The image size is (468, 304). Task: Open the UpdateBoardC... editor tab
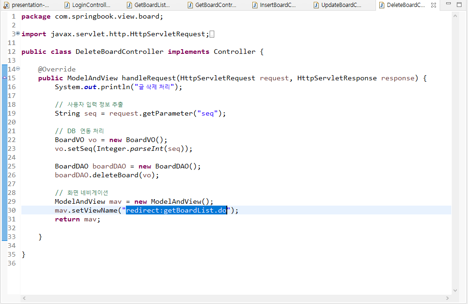click(337, 5)
